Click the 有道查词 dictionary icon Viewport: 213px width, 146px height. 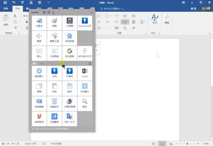click(39, 118)
